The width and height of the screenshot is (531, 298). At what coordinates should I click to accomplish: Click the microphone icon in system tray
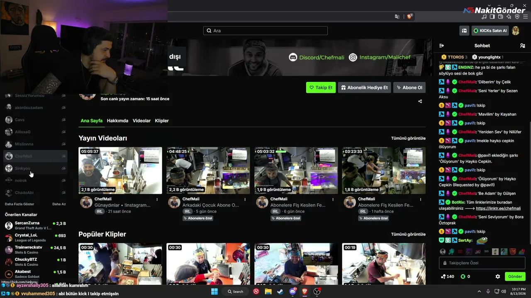tap(488, 291)
